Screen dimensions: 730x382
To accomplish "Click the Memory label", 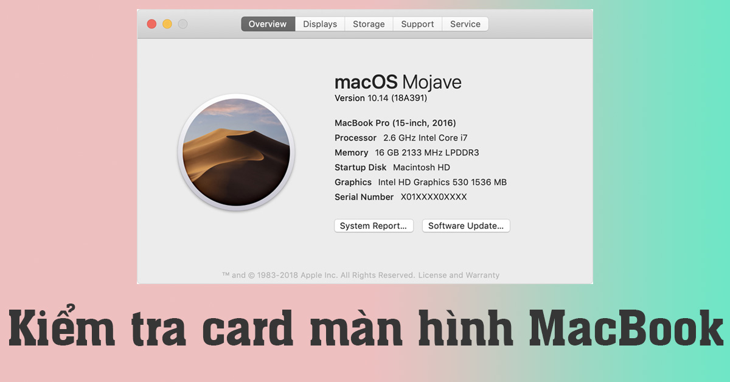I will (352, 153).
